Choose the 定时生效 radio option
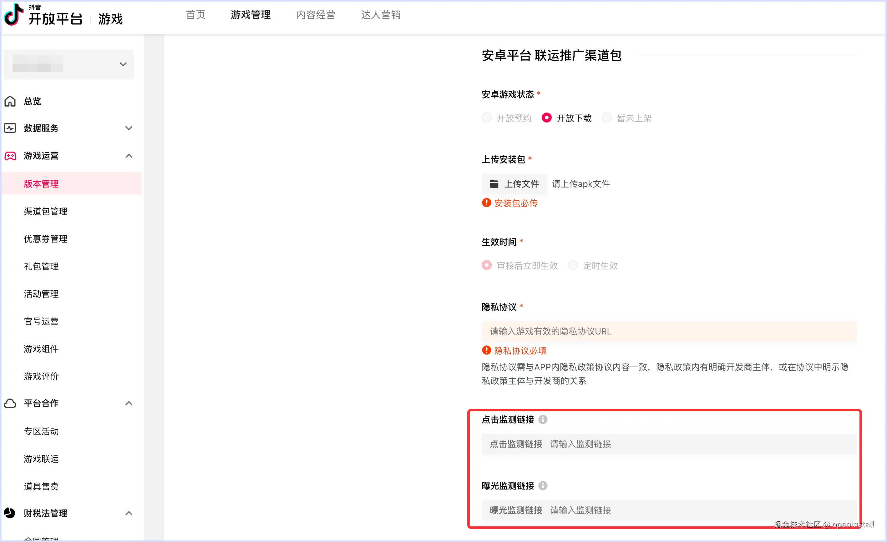Image resolution: width=887 pixels, height=542 pixels. 572,265
